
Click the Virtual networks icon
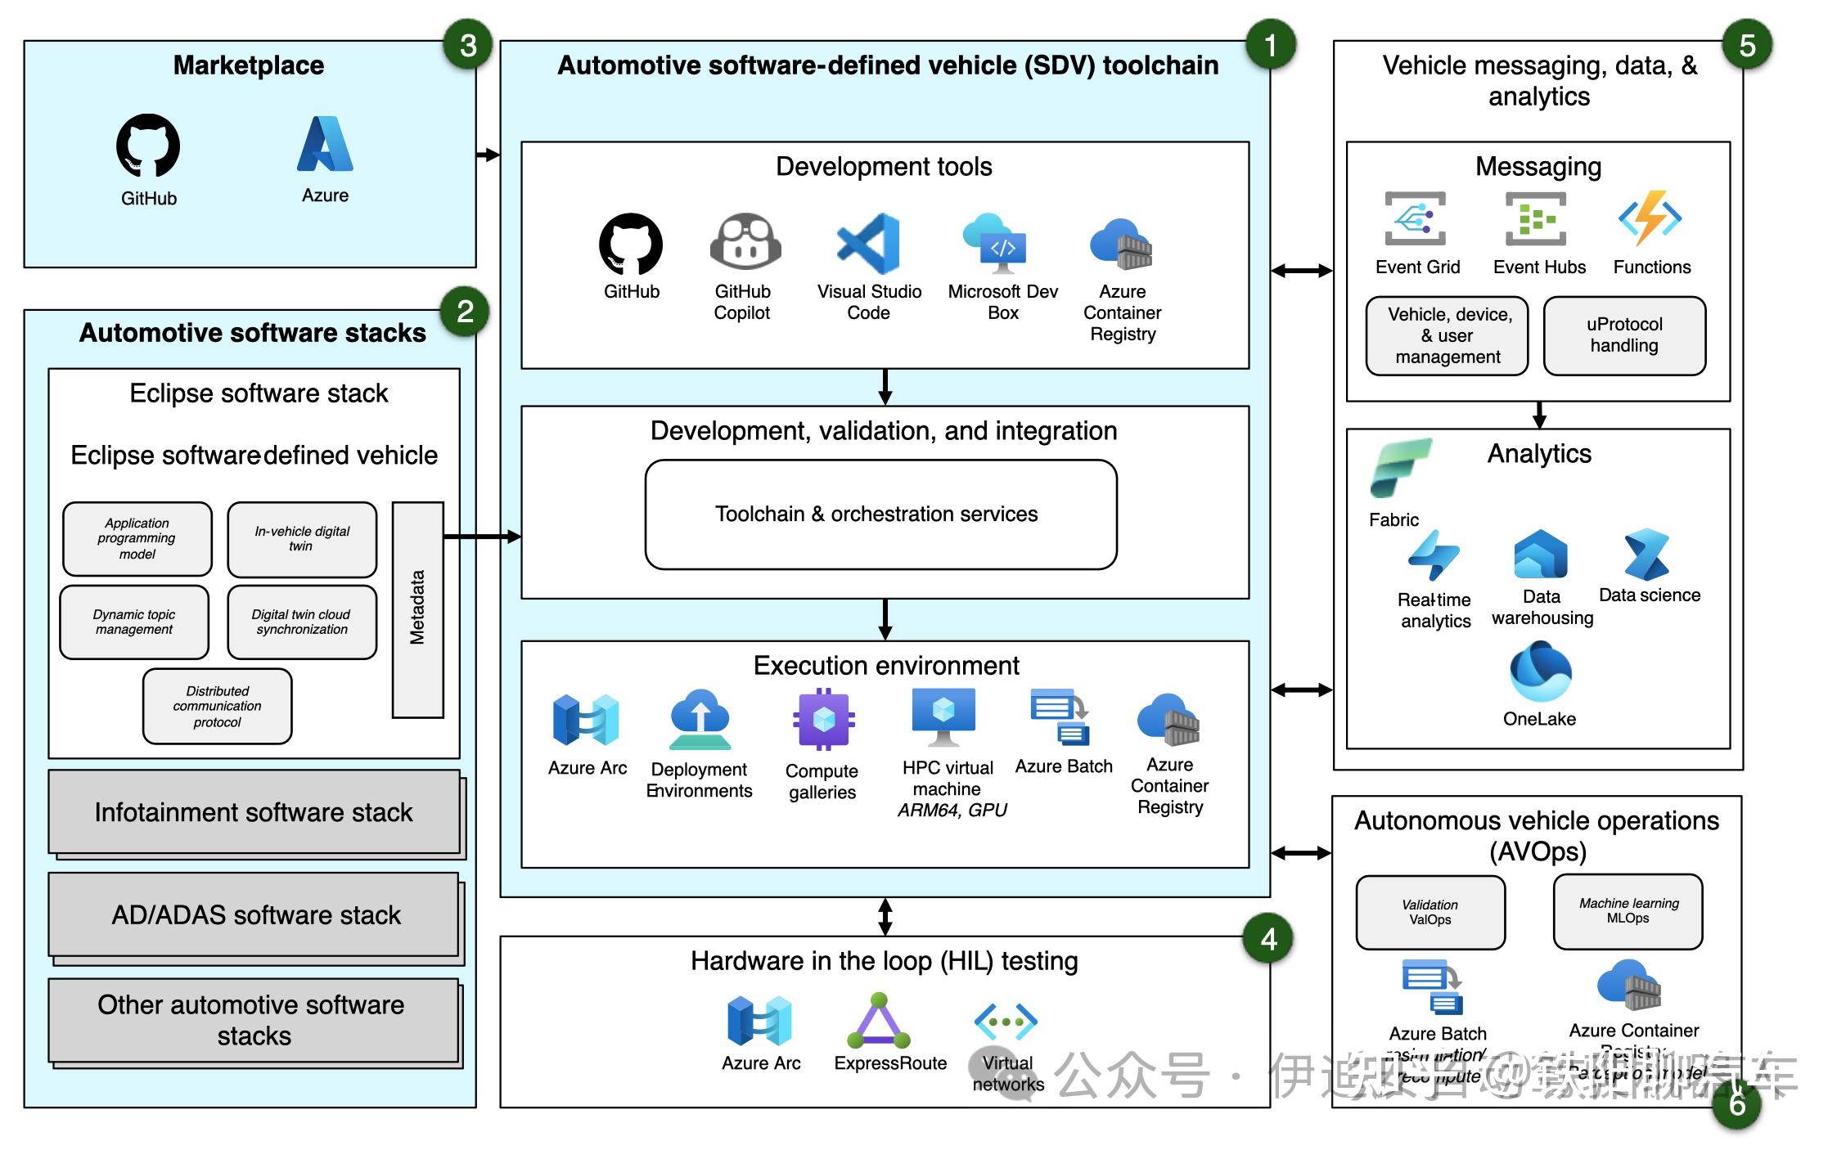tap(1006, 1020)
